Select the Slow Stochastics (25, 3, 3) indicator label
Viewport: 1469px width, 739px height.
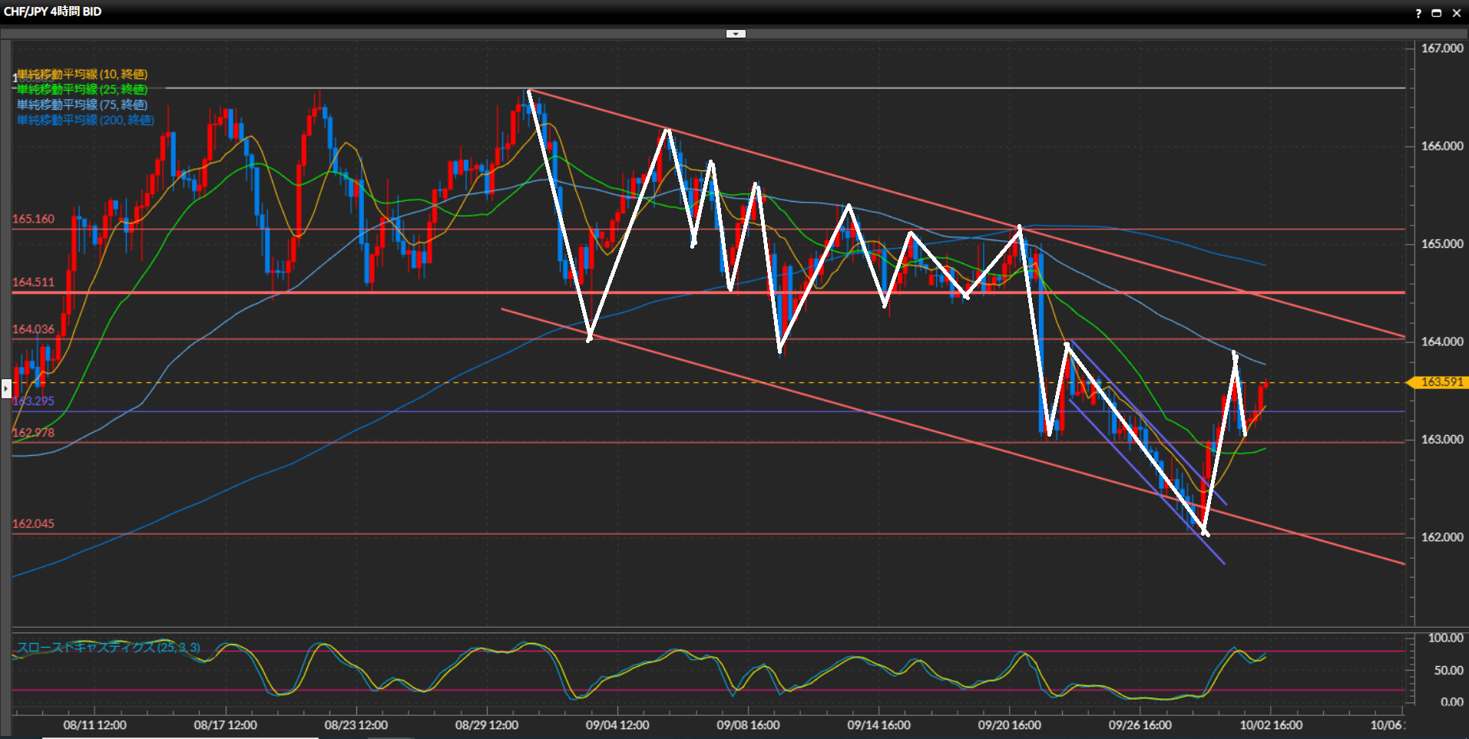pyautogui.click(x=108, y=648)
